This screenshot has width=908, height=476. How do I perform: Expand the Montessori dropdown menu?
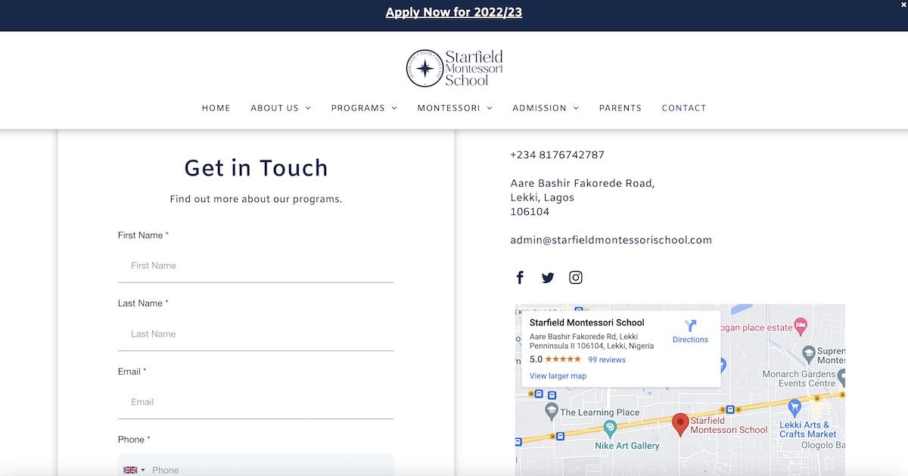[455, 108]
